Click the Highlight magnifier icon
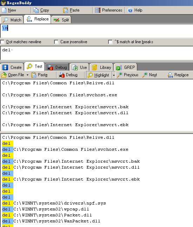 (90, 75)
